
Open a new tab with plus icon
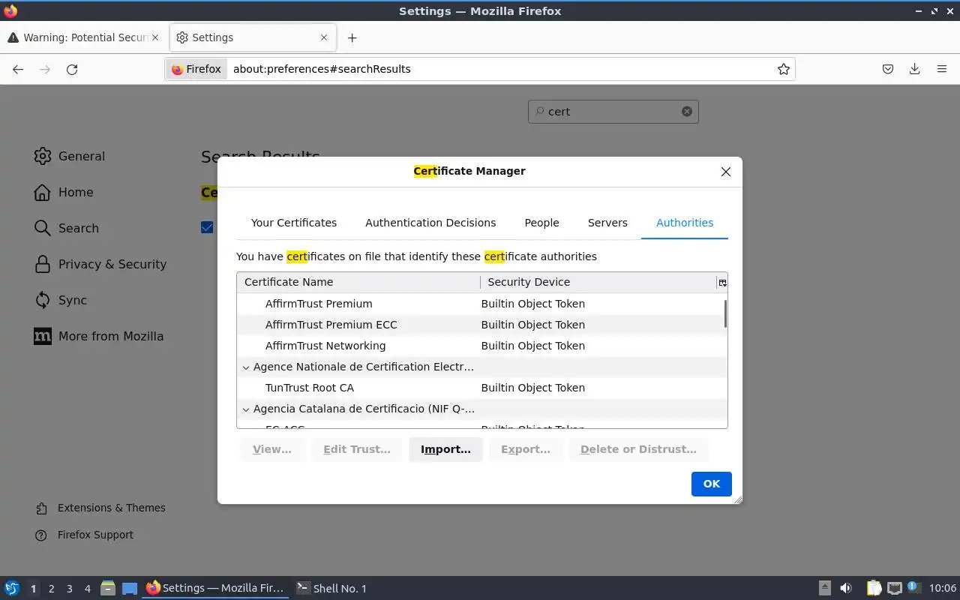point(352,37)
